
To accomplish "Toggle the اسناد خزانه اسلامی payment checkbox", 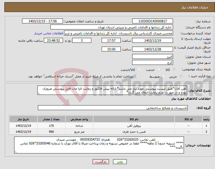I will click(x=137, y=76).
